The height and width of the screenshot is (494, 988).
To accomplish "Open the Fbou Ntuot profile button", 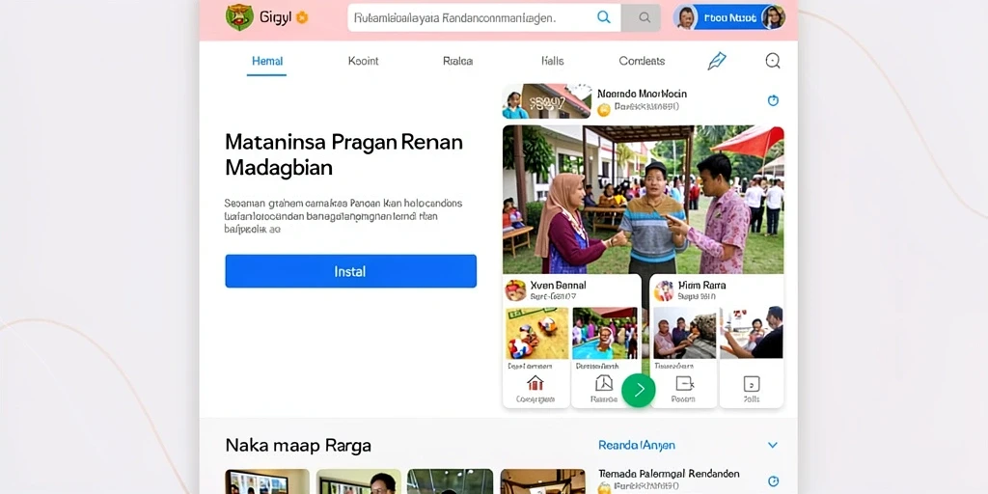I will pyautogui.click(x=729, y=17).
